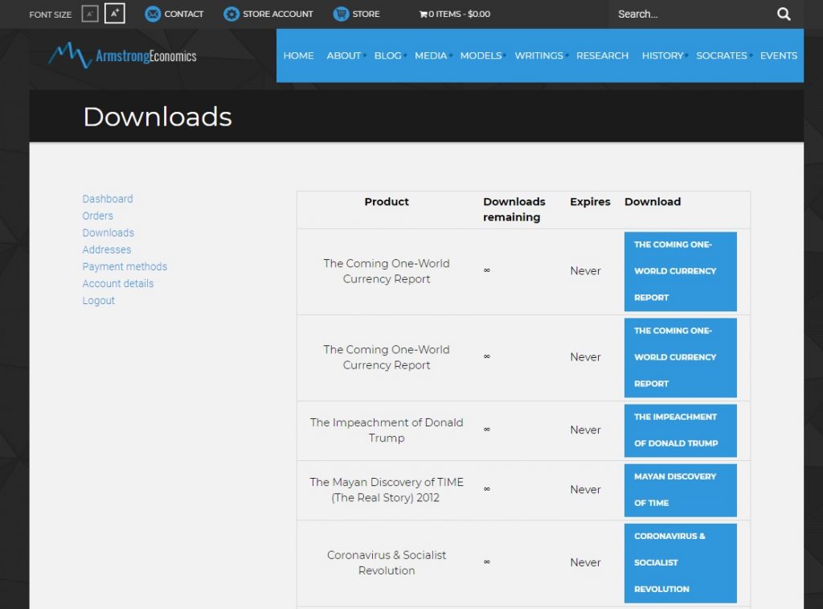
Task: Go to the Home menu item
Action: tap(299, 56)
